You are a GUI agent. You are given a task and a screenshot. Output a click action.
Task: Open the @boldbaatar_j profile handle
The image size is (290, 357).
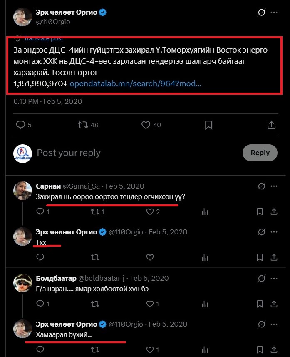[x=102, y=278]
